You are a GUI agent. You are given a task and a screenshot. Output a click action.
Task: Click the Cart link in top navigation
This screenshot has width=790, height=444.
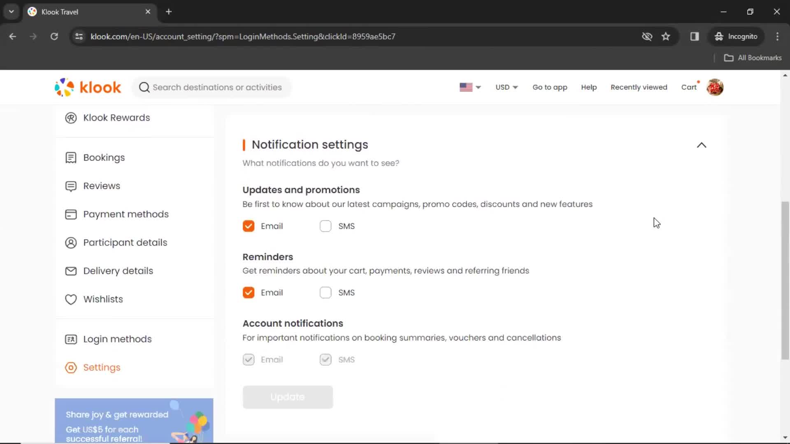689,87
